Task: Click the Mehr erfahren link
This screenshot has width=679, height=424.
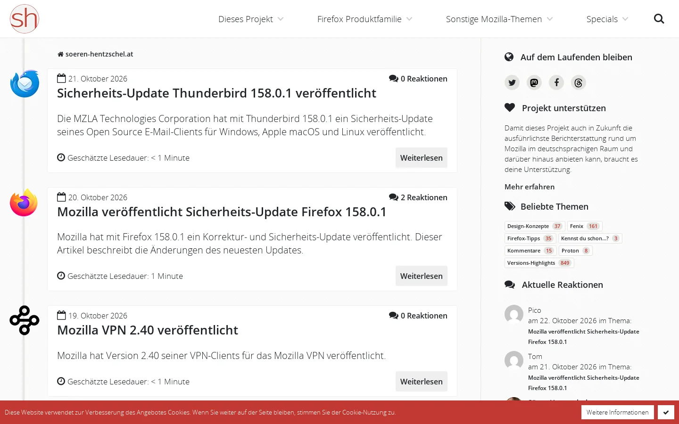Action: [x=530, y=187]
